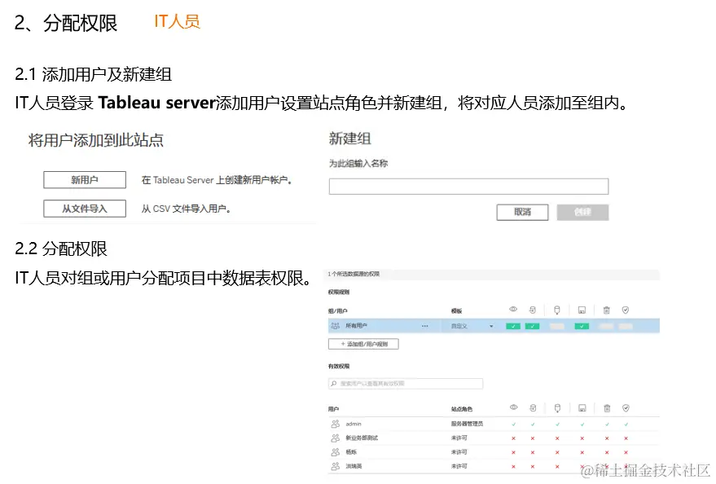The height and width of the screenshot is (484, 716).
Task: Click the 从文件导入 button
Action: pos(84,208)
